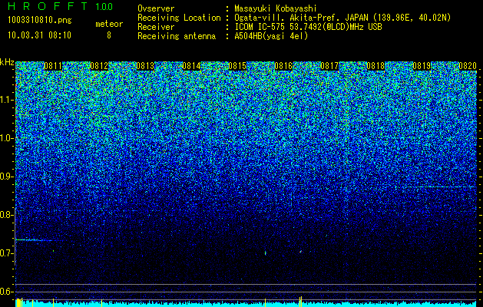Click the 0815 time marker
Viewport: 483px width, 307px height.
[237, 66]
